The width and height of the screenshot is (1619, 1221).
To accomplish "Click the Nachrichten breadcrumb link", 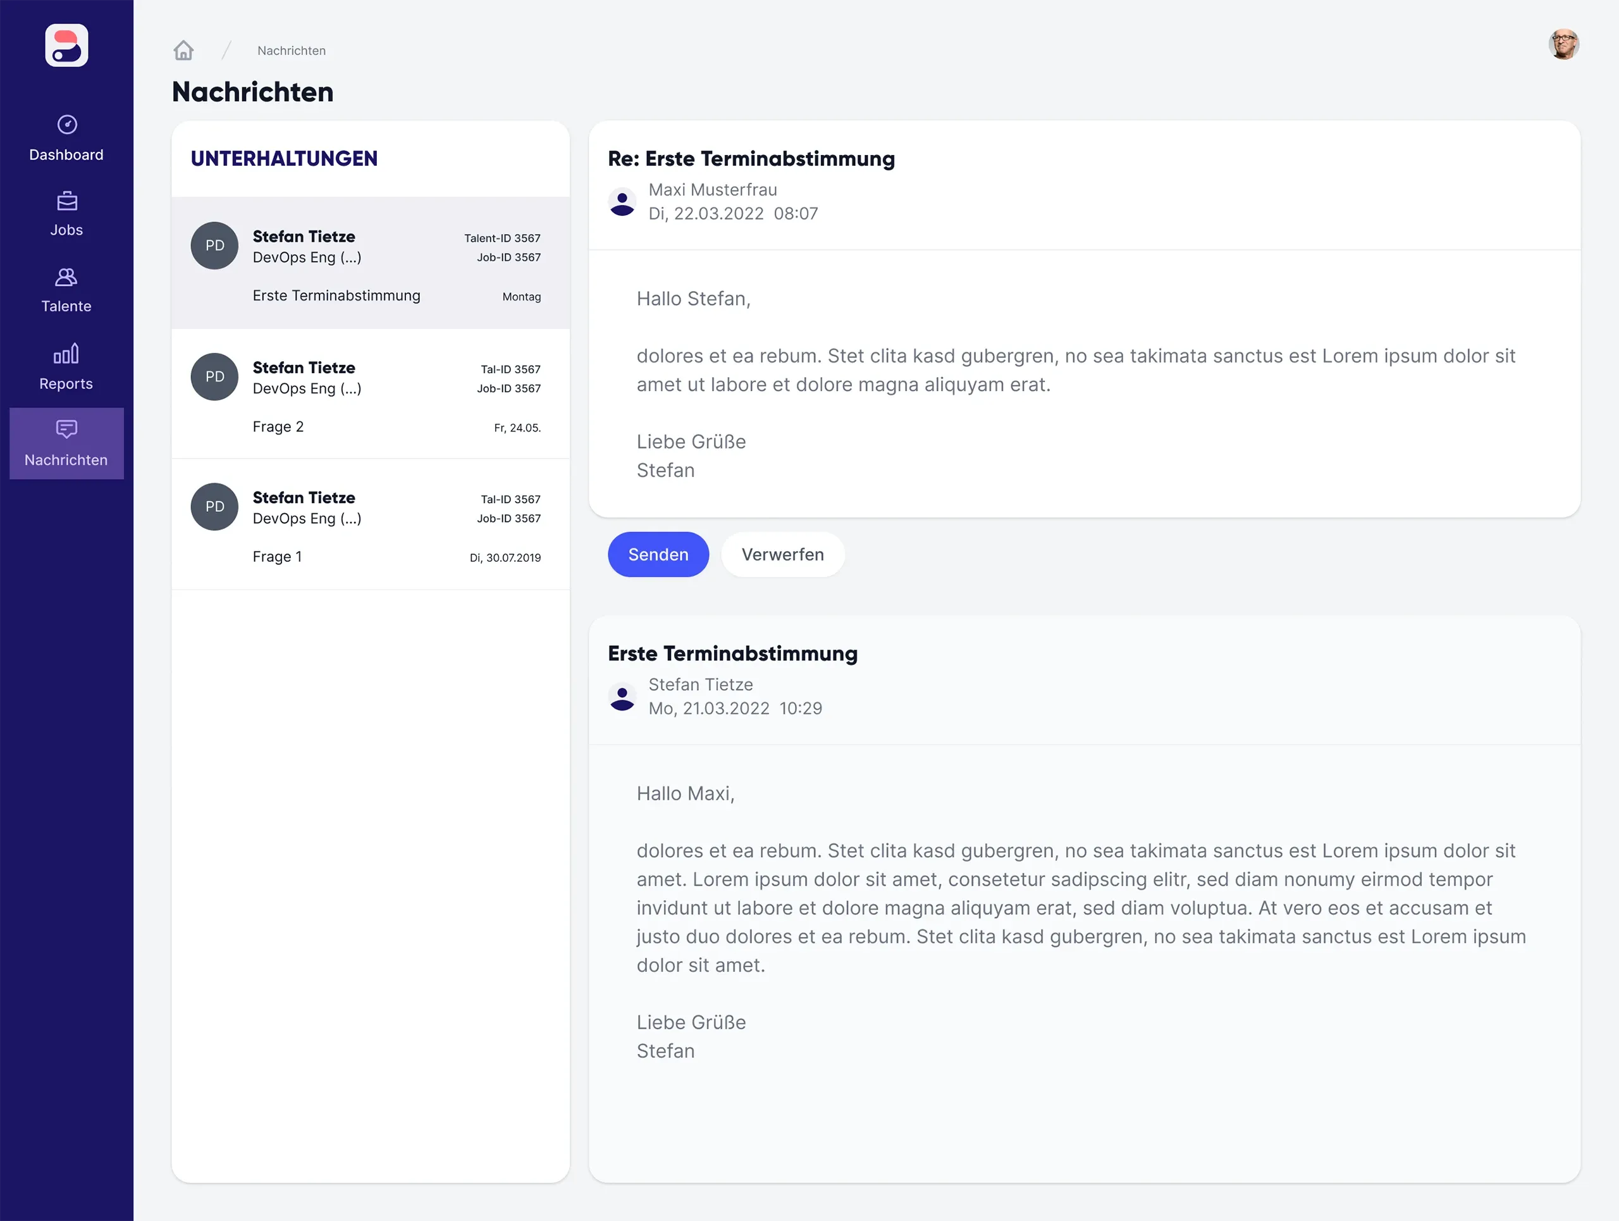I will pyautogui.click(x=292, y=51).
